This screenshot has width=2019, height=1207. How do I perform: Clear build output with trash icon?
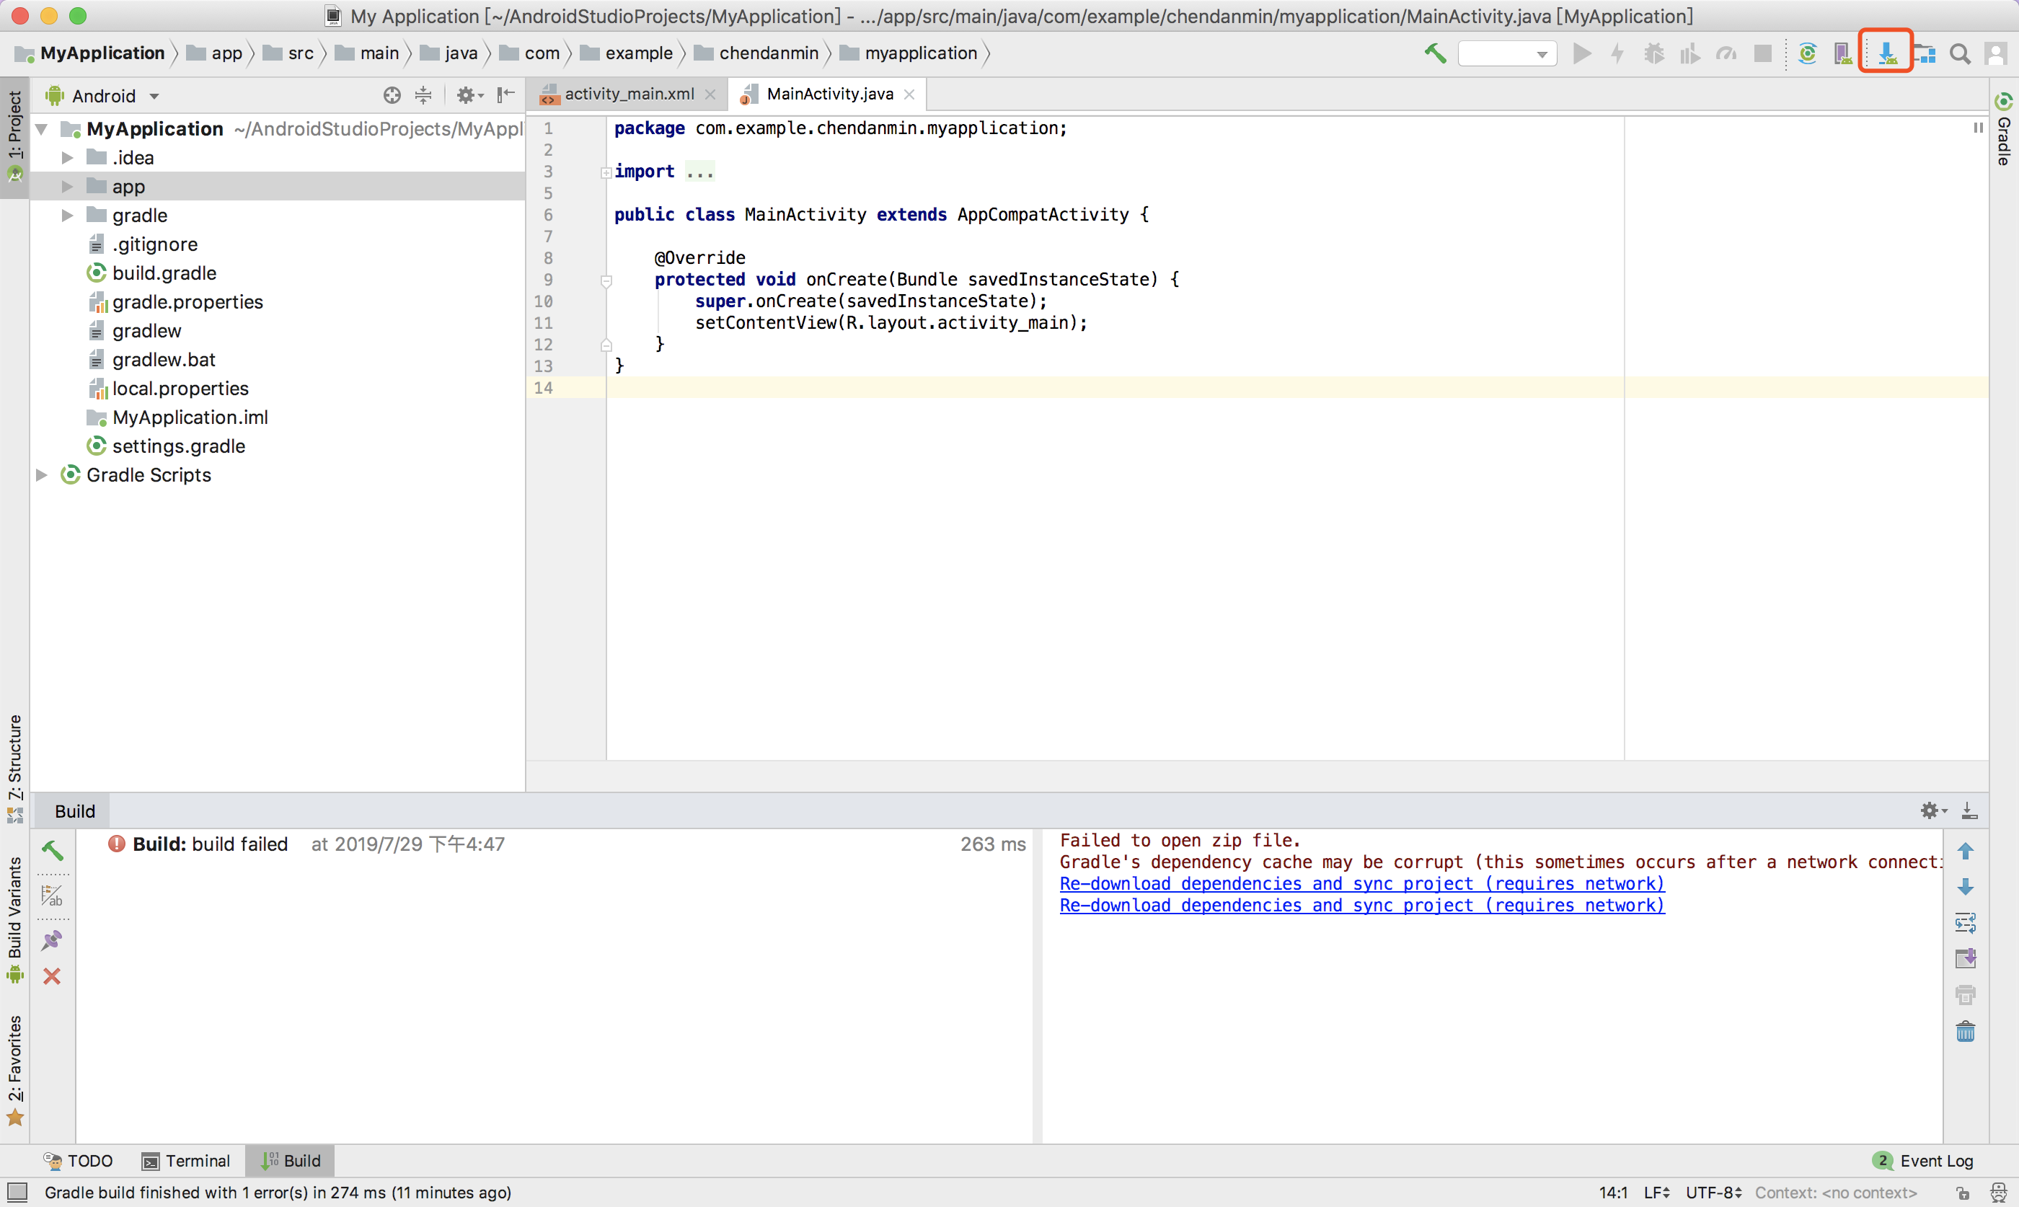click(1966, 1031)
